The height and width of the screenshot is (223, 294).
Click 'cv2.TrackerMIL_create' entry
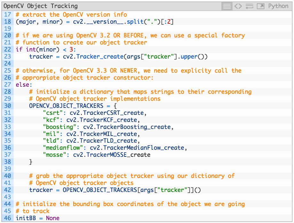(102, 134)
